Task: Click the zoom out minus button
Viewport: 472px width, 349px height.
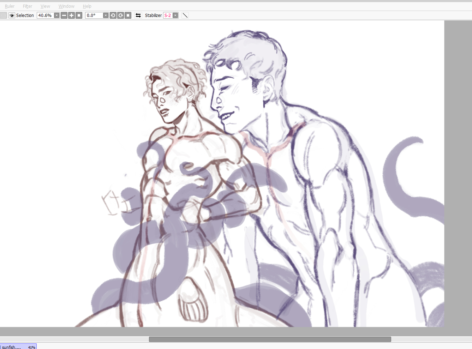Action: (64, 15)
